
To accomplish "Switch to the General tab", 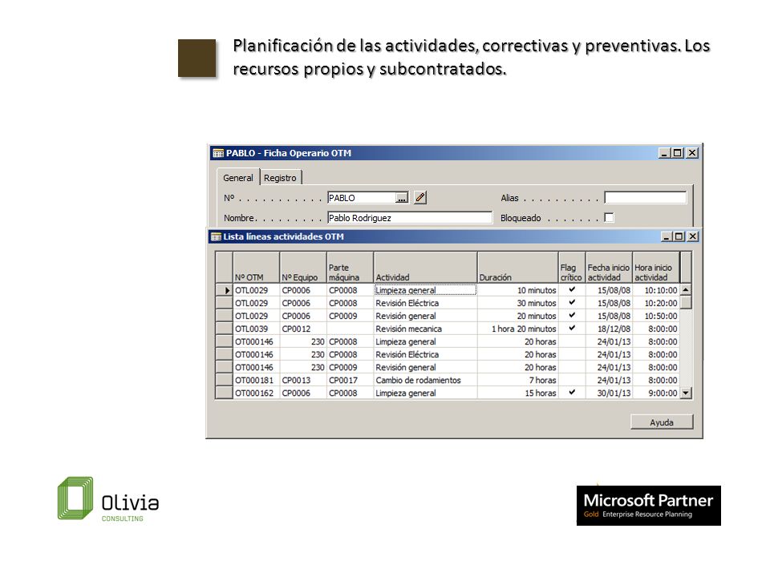I will [238, 178].
